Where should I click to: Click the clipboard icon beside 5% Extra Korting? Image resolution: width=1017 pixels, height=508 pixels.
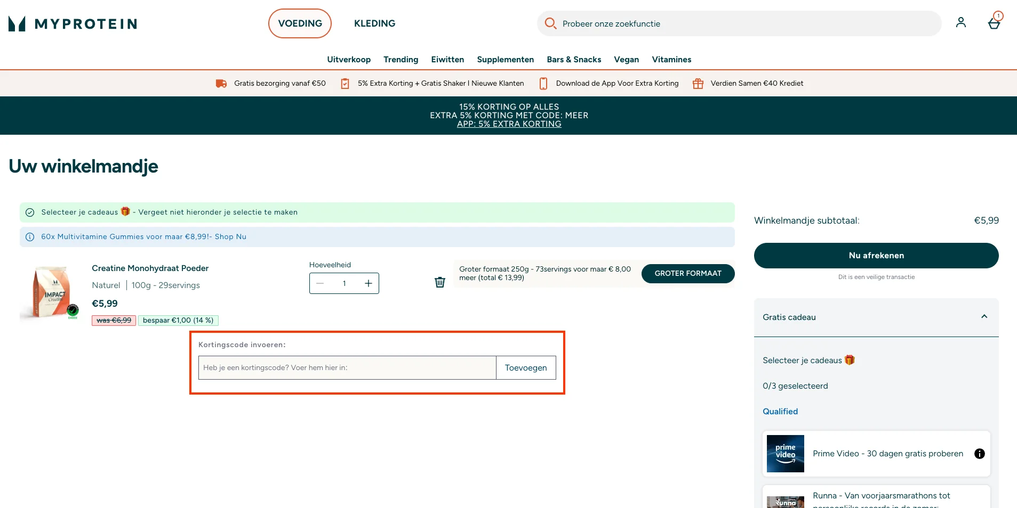click(345, 84)
